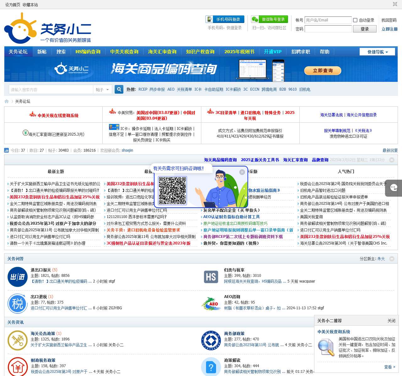Click 查看 » in the recommendation panel
This screenshot has height=376, width=402.
point(390,367)
